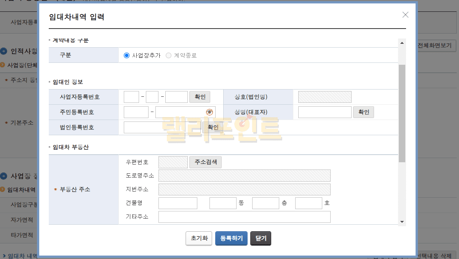459x259 pixels.
Task: Select the 계약종료 radio button
Action: point(168,55)
